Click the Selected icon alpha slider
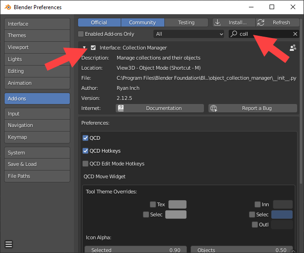Screen dimensions: 304x253 click(x=136, y=249)
